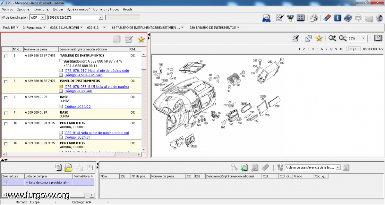The width and height of the screenshot is (385, 205).
Task: Open footnote link [075, 076, 912]
Action: 97,71
